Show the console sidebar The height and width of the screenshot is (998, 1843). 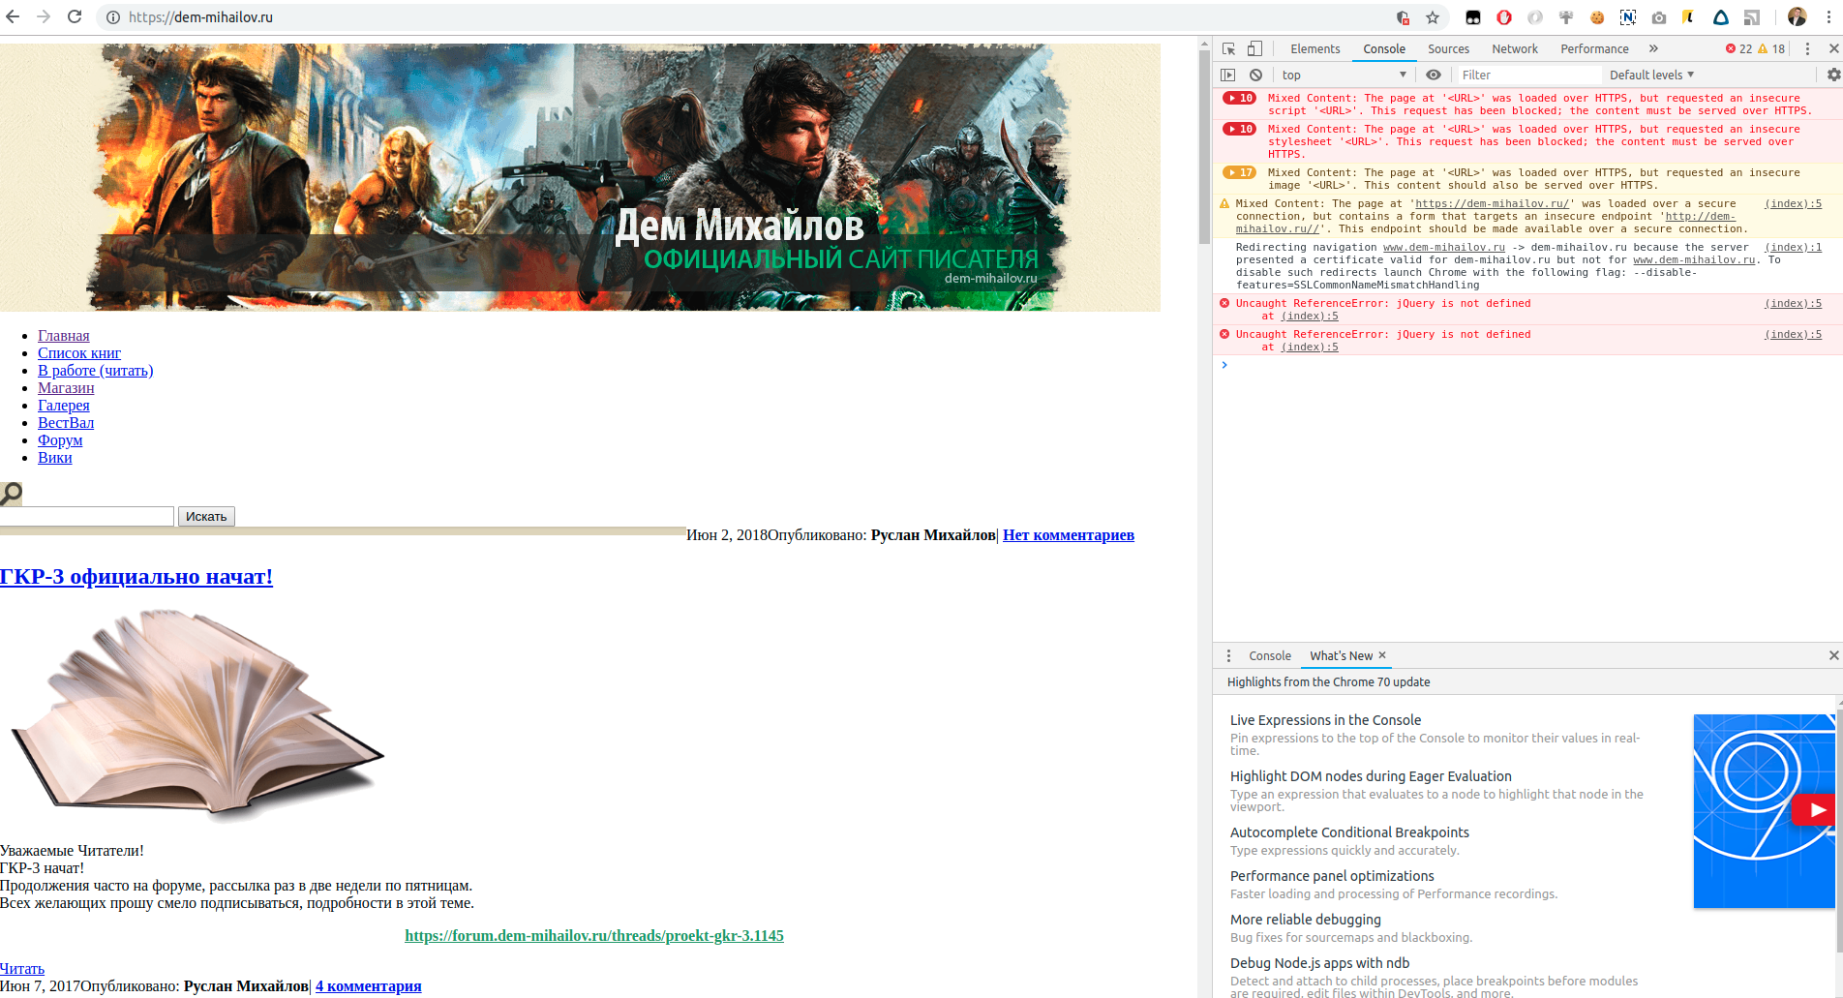(x=1228, y=75)
